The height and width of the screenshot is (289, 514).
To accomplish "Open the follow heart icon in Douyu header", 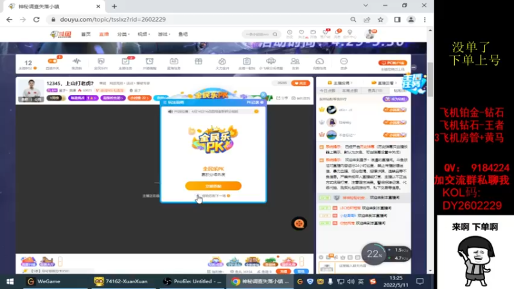I will point(301,33).
